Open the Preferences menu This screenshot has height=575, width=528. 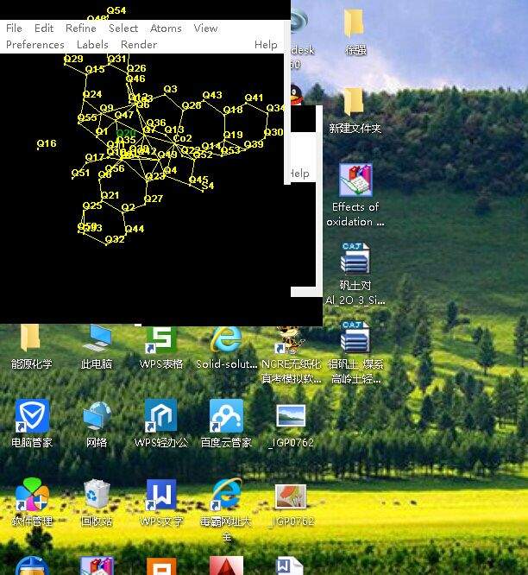(35, 45)
